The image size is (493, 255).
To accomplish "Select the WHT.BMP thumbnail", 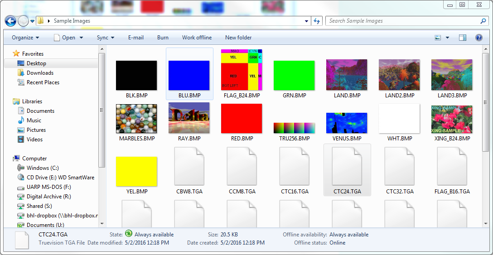I will [399, 119].
